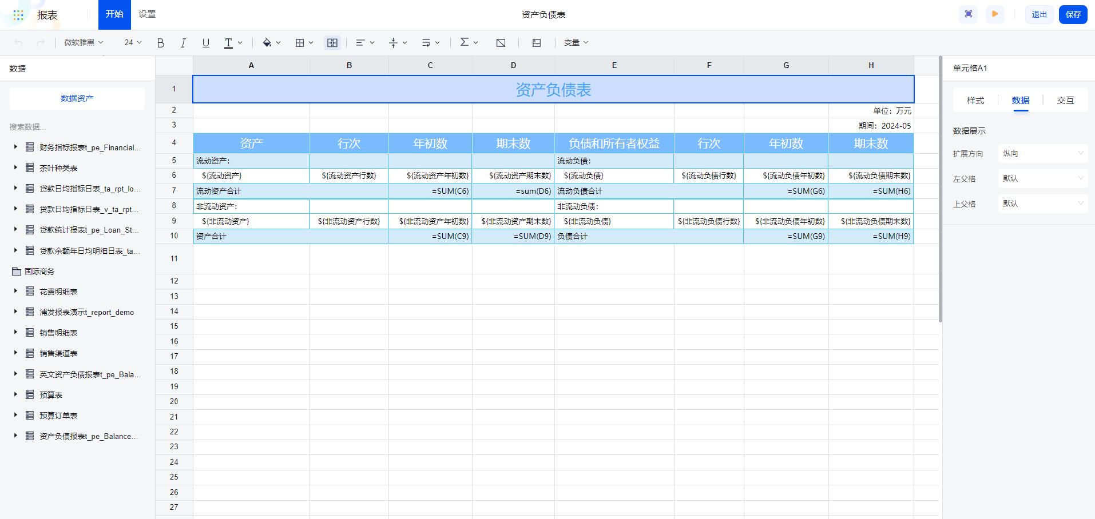
Task: Select 财务指标报表t_pe_Financial dataset
Action: [90, 147]
